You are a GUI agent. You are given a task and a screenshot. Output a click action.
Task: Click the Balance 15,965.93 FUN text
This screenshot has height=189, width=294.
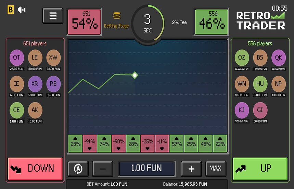185,184
